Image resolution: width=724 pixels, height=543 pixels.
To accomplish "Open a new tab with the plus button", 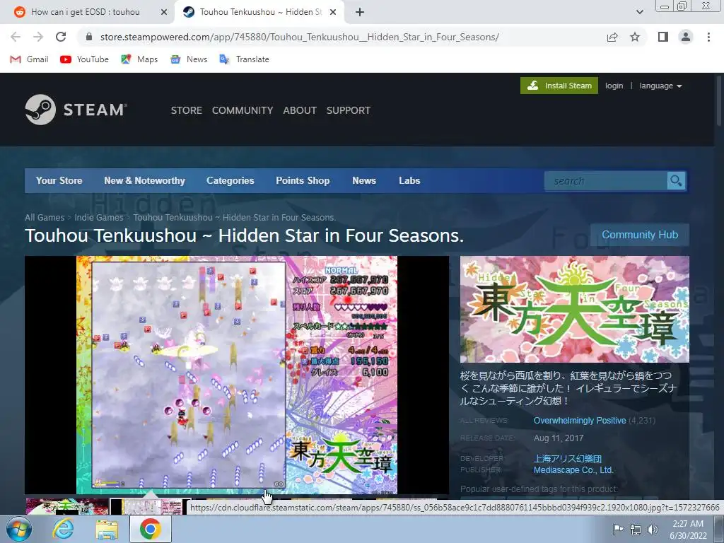I will pos(360,12).
